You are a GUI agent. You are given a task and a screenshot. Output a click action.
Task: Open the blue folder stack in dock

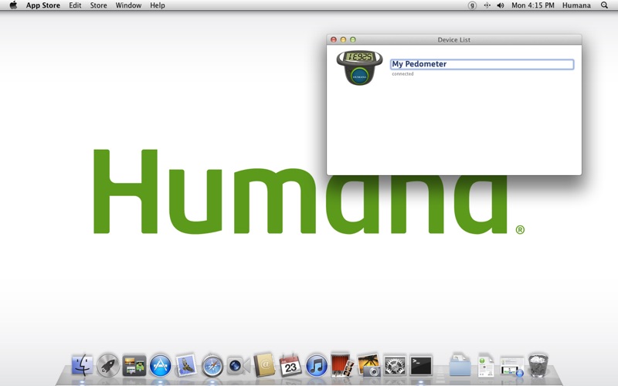tap(460, 365)
